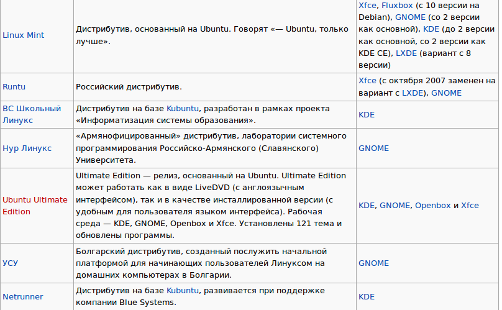
Task: Click Xfce link in Ubuntu Ultimate Edition row
Action: (470, 206)
